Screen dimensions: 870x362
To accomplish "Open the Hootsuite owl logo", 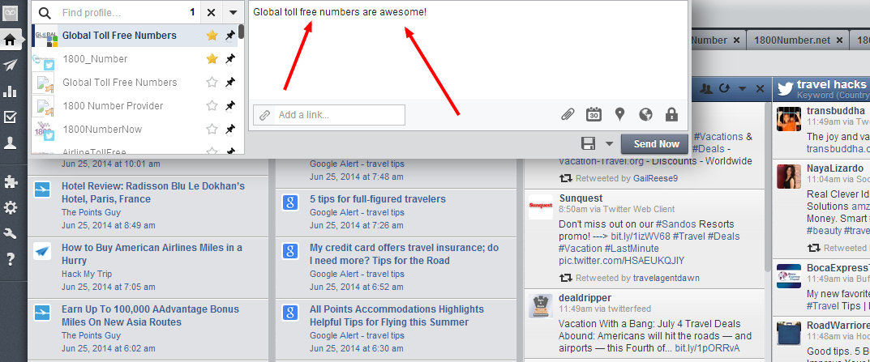I will (x=10, y=15).
